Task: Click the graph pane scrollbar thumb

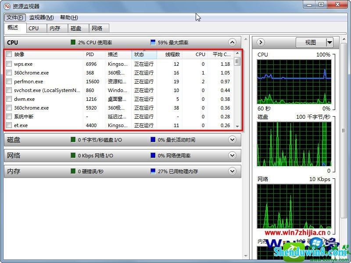Action: click(344, 131)
